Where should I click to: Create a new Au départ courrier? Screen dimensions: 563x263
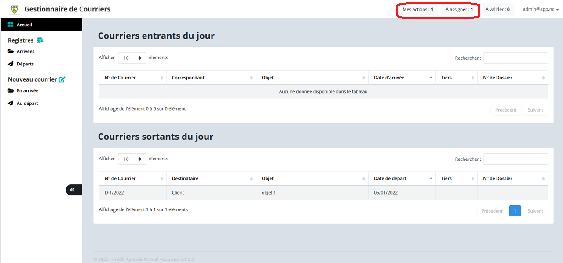[27, 104]
